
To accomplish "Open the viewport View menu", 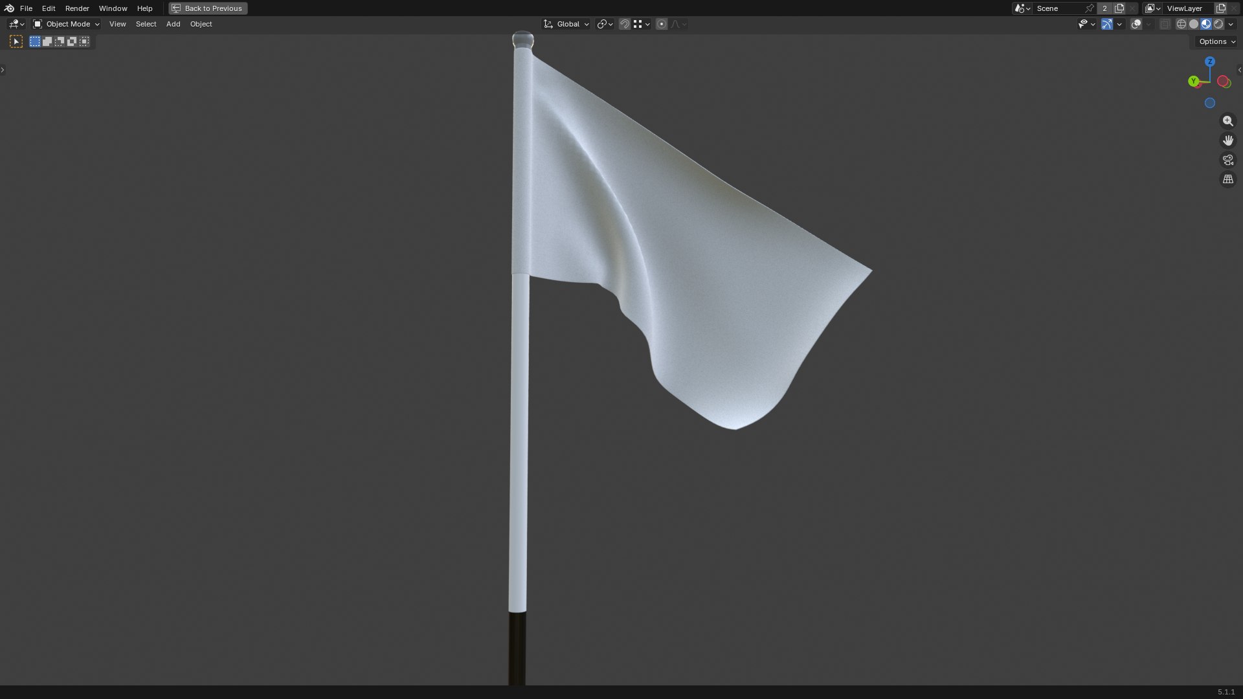I will 117,24.
